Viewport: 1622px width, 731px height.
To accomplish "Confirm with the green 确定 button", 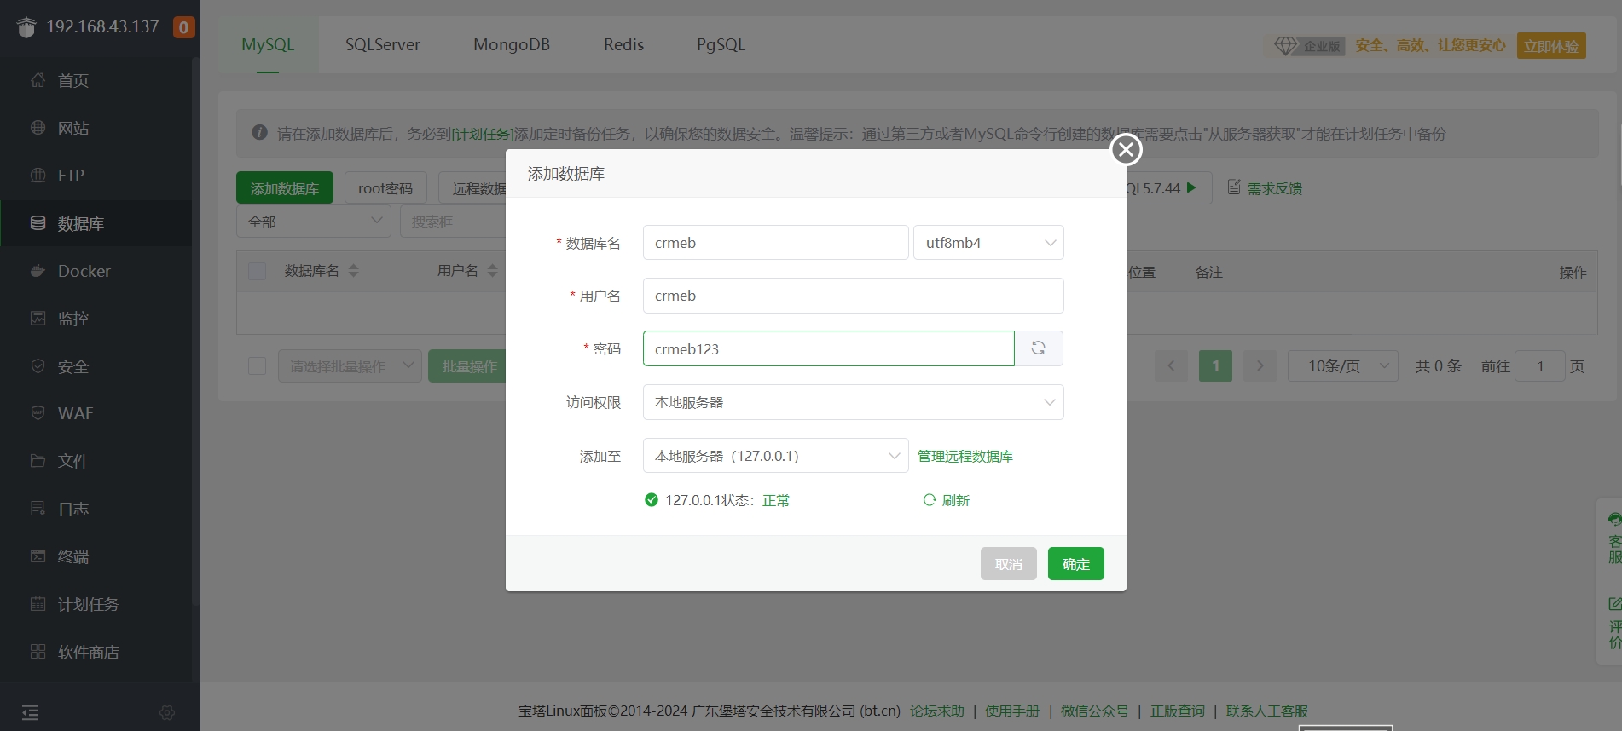I will pos(1076,564).
